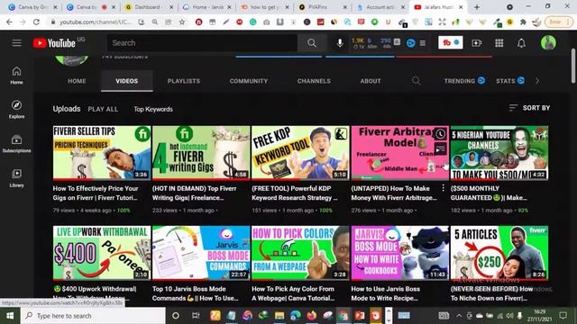Open PowerPoint from the taskbar

tap(360, 316)
